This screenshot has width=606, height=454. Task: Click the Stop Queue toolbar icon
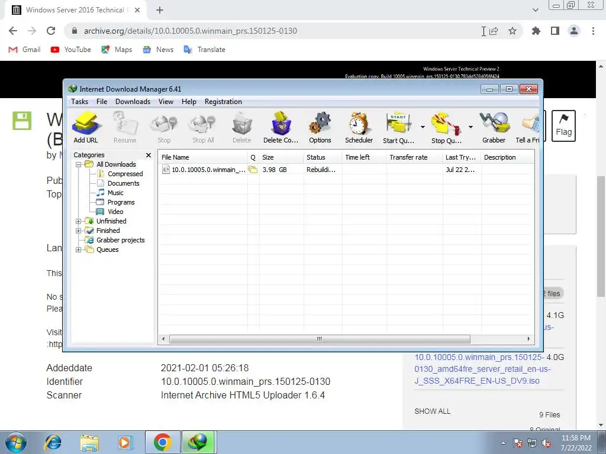pos(446,128)
